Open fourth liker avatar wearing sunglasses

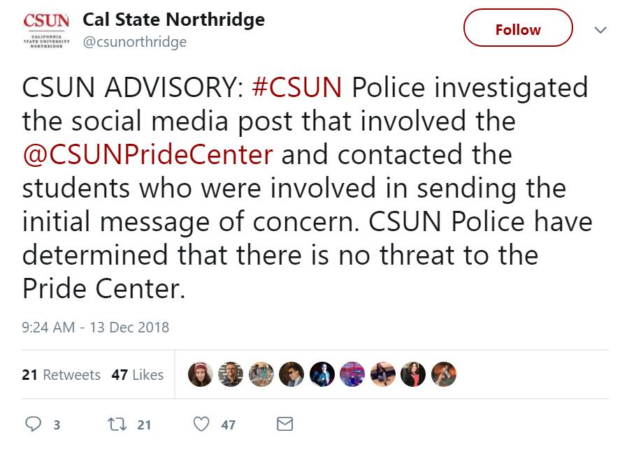point(291,374)
